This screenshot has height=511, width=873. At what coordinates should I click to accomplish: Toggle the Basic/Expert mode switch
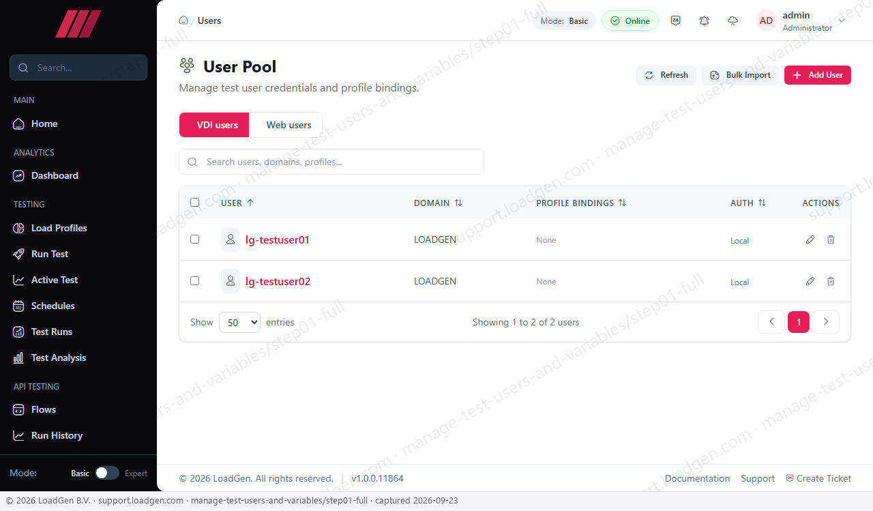[107, 473]
